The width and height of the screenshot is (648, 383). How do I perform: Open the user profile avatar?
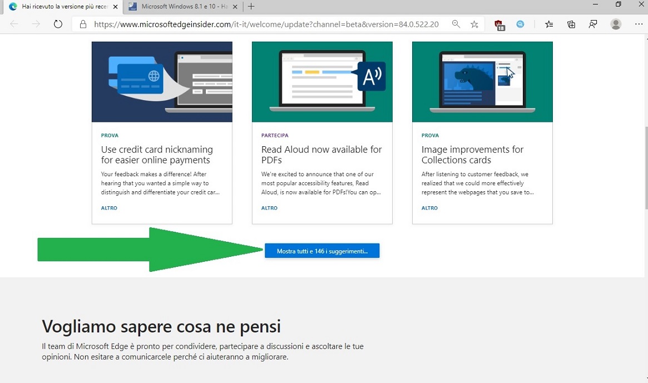(x=616, y=24)
